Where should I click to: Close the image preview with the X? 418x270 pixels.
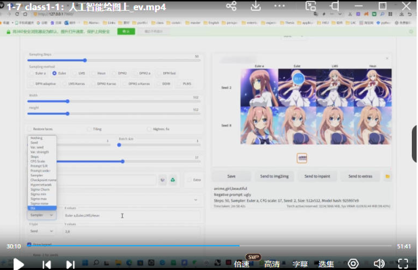coord(387,58)
